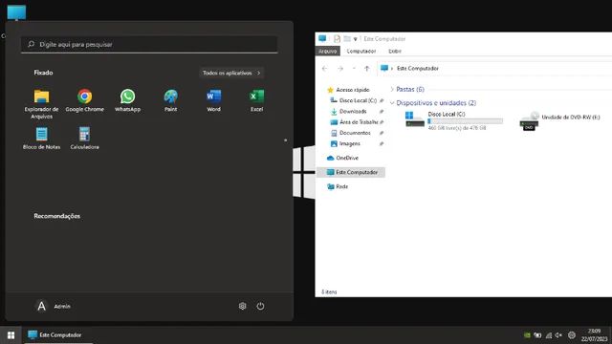Click the volume icon in system tray
The height and width of the screenshot is (344, 612).
[x=558, y=335]
